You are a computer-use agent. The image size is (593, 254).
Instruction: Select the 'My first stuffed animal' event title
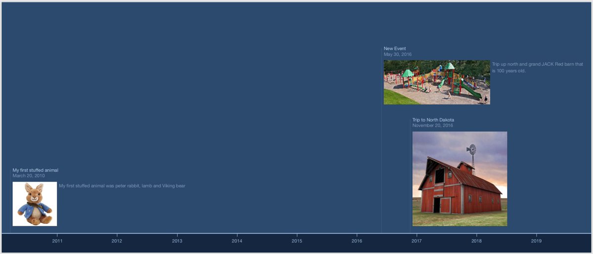pos(36,170)
